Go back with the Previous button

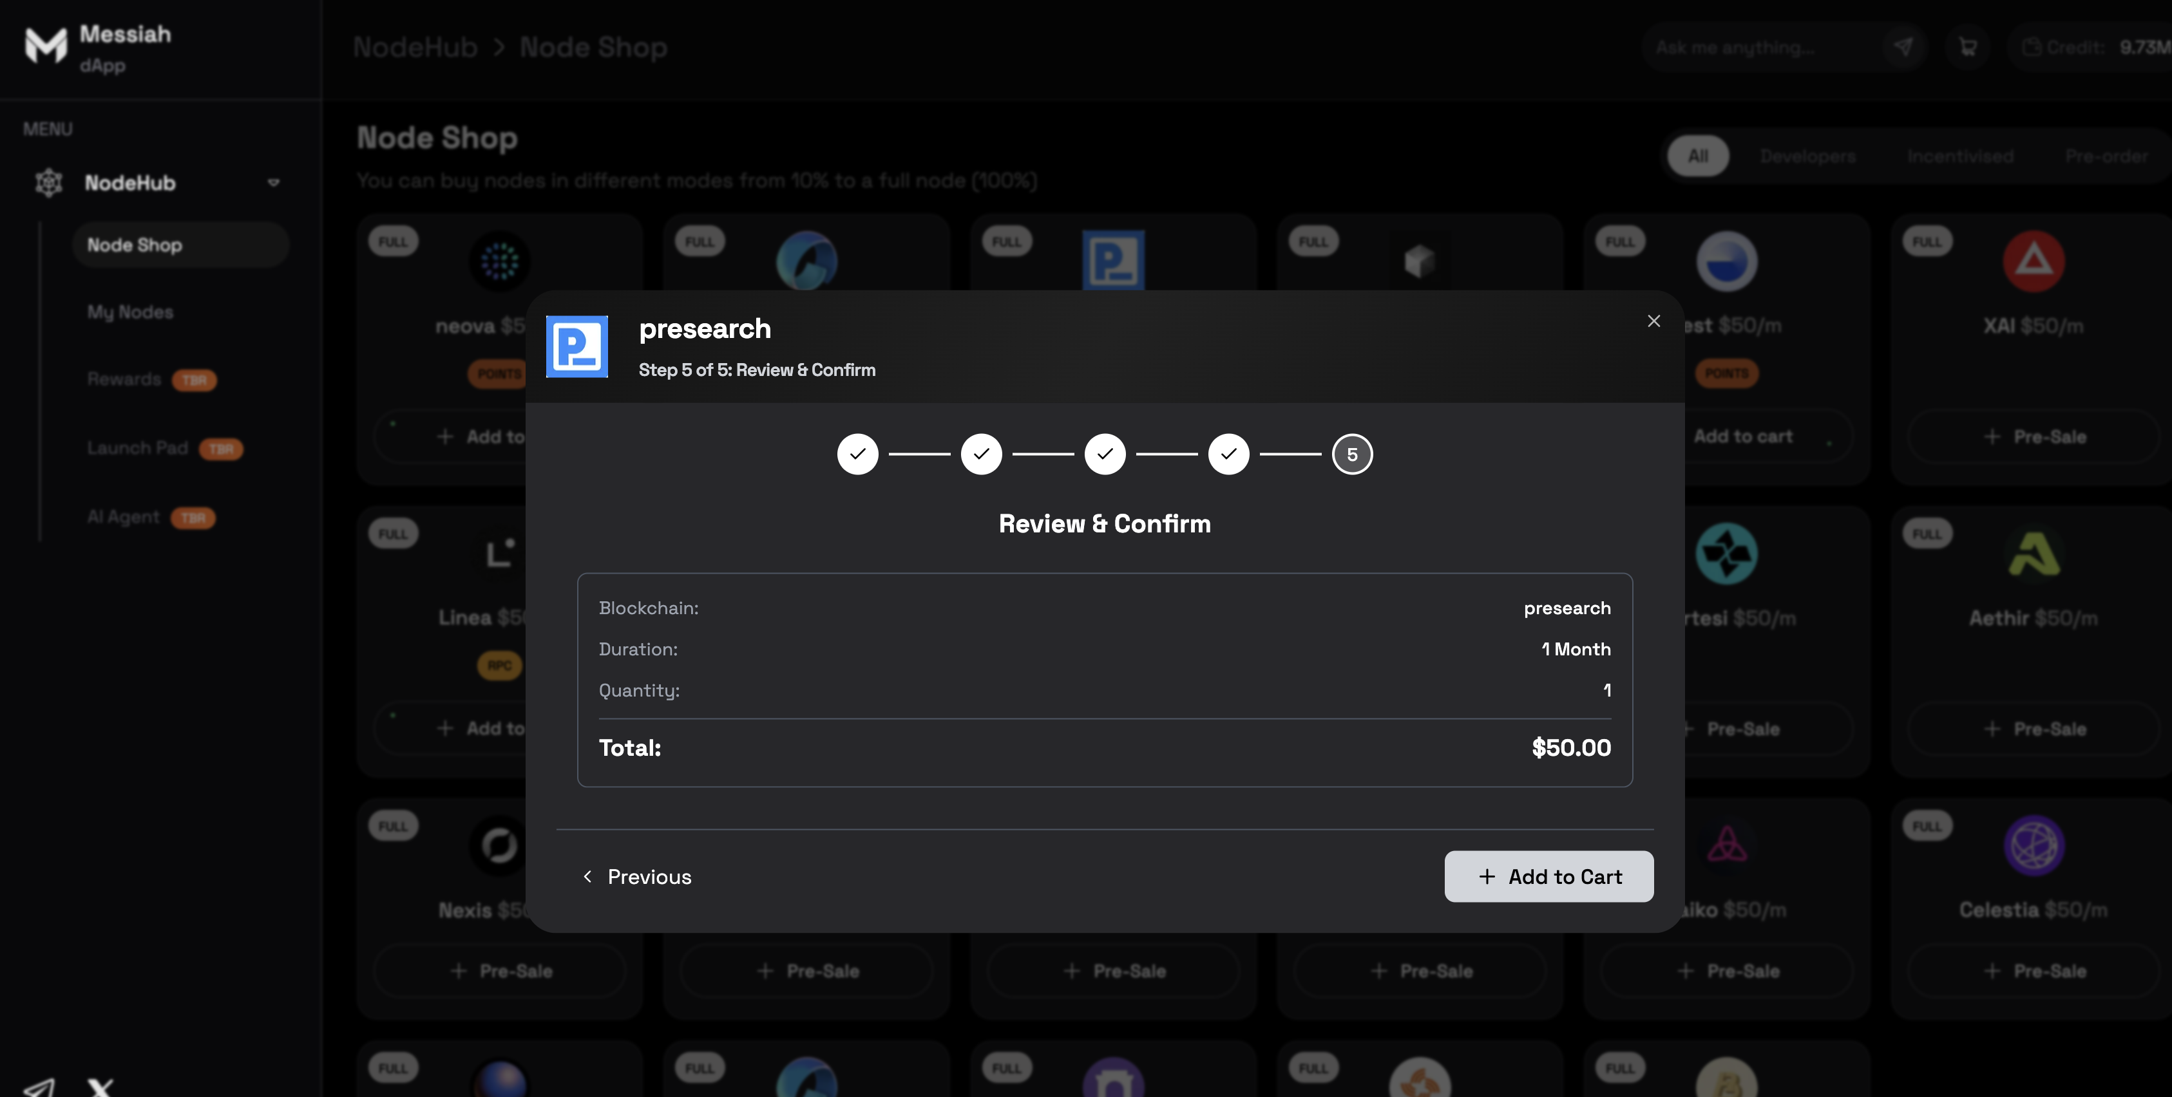coord(636,876)
